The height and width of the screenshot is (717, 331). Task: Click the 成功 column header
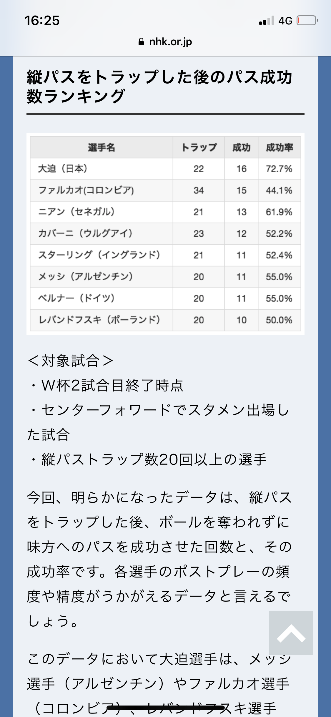coord(241,147)
